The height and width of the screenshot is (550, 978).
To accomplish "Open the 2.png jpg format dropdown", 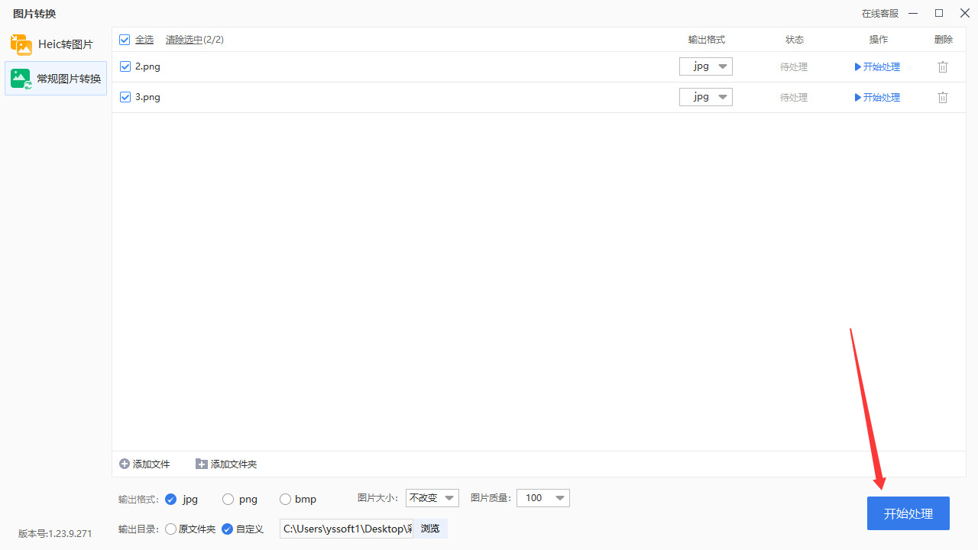I will 706,66.
